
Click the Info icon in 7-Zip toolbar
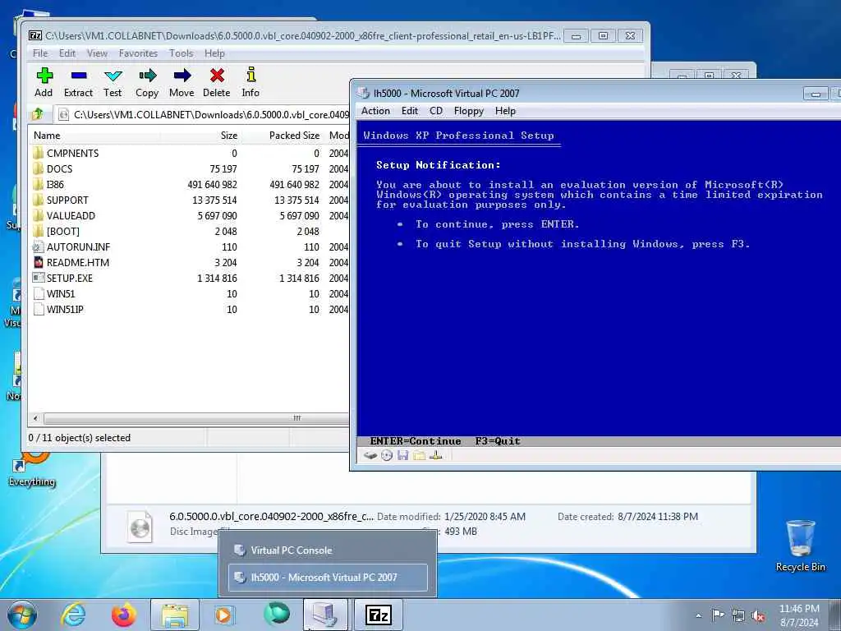pos(250,75)
